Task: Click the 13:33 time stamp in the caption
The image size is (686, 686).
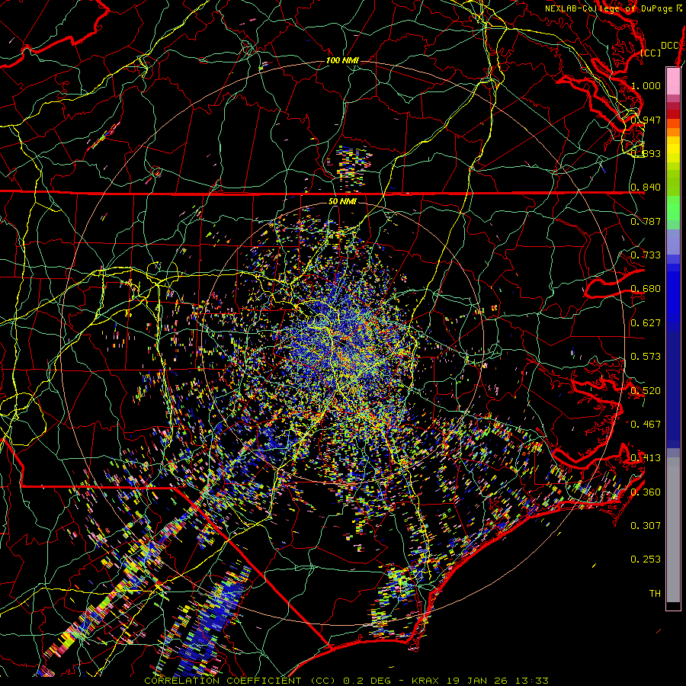Action: pyautogui.click(x=531, y=681)
